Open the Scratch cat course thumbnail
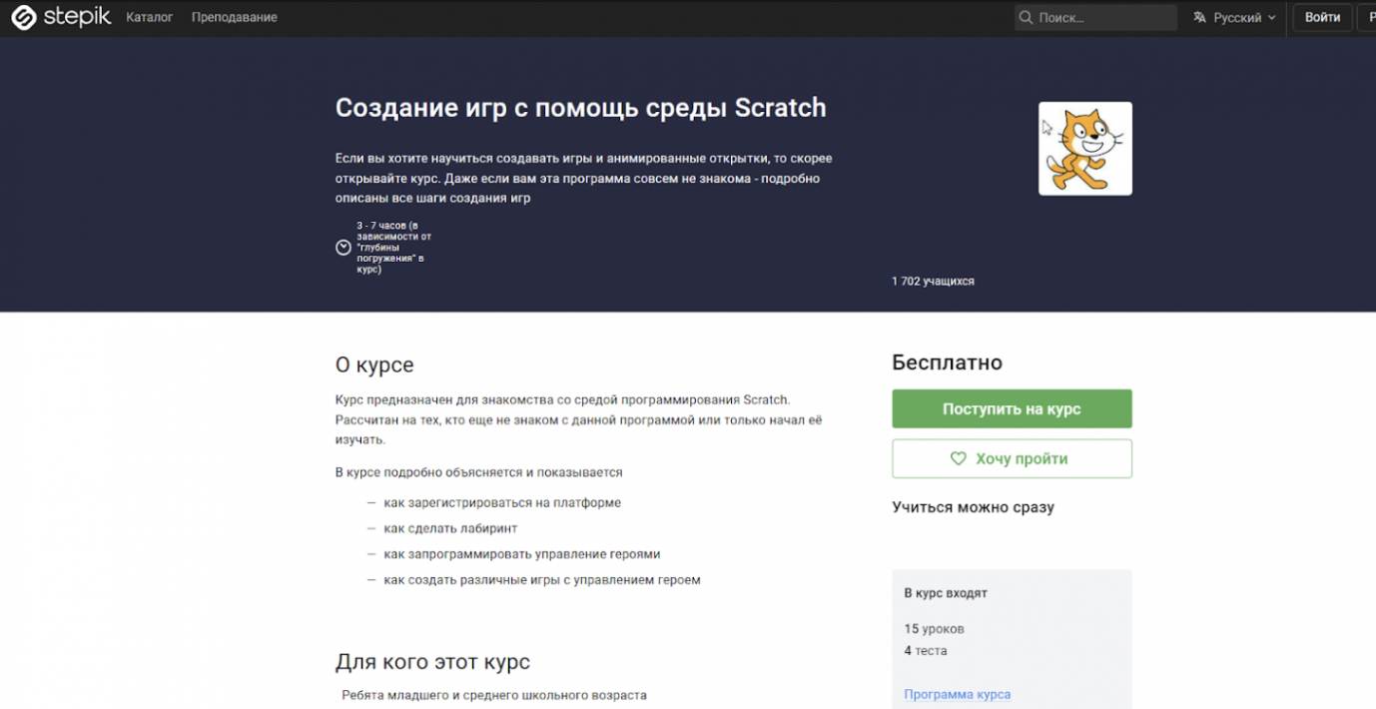Image resolution: width=1376 pixels, height=709 pixels. pyautogui.click(x=1085, y=149)
